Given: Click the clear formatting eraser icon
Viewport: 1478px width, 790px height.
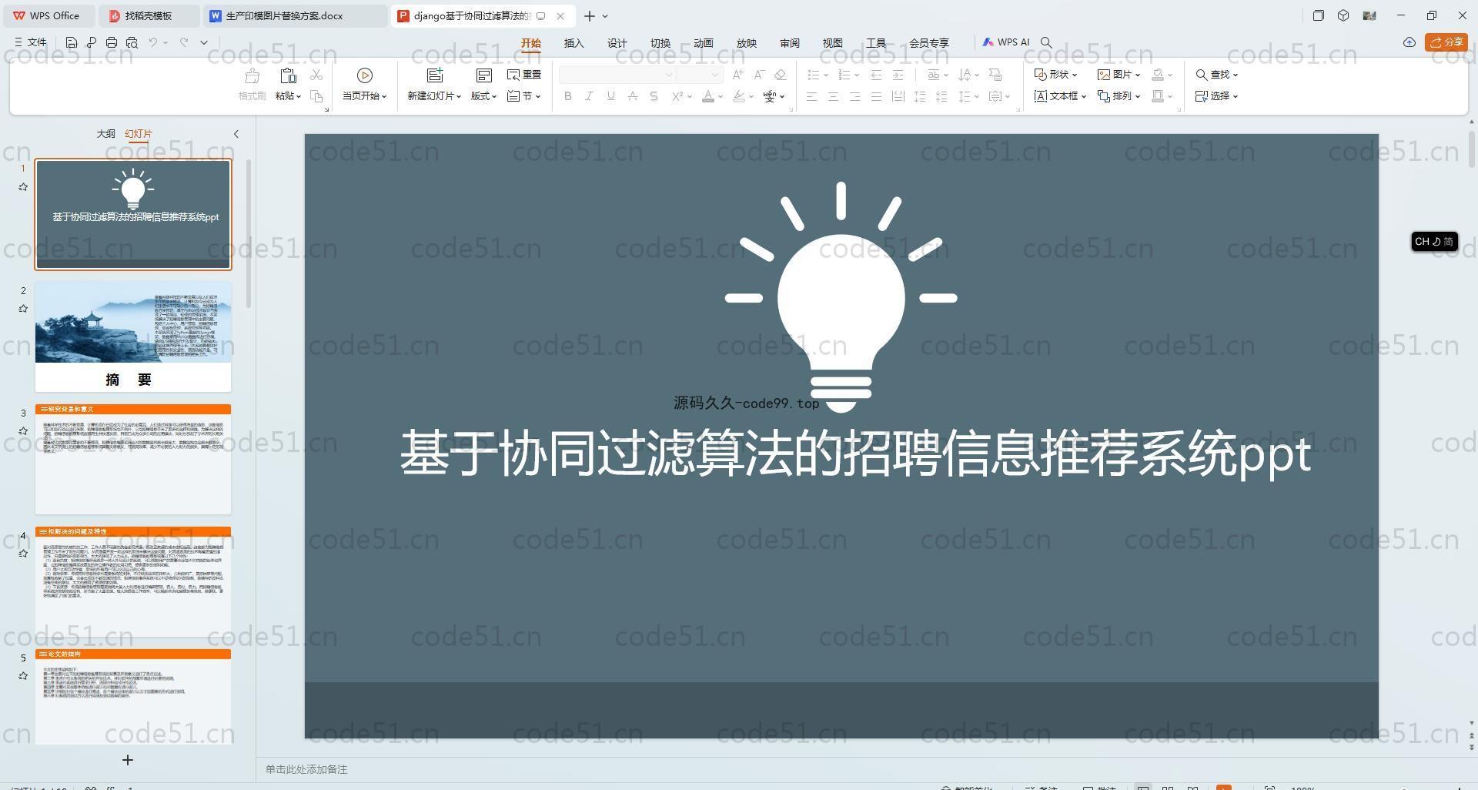Looking at the screenshot, I should point(781,75).
